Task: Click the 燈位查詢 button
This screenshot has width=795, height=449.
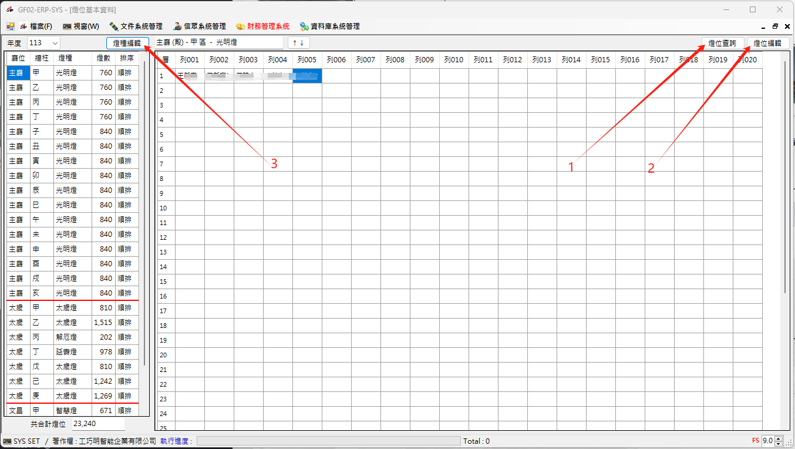Action: click(722, 43)
